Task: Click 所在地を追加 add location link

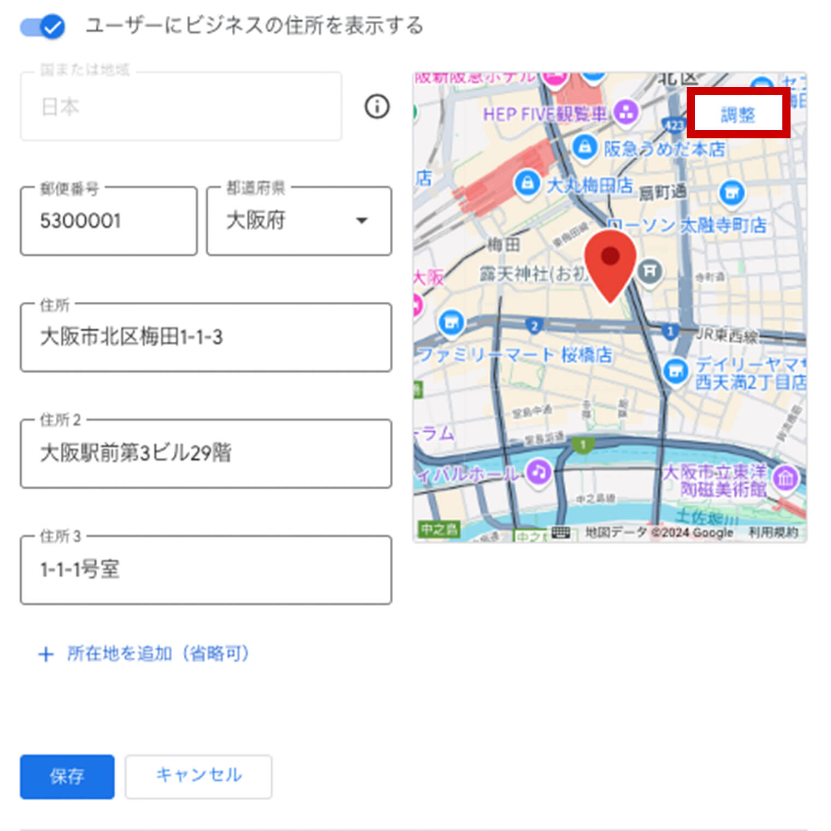Action: point(145,653)
